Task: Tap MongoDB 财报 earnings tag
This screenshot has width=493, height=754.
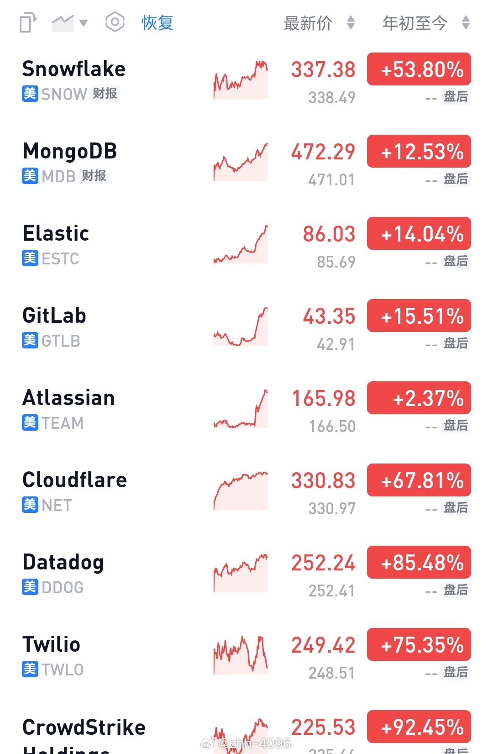Action: click(x=94, y=176)
